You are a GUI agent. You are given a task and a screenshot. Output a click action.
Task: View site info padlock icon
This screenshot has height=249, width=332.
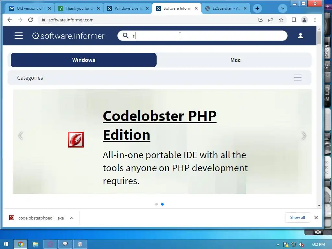(x=43, y=20)
